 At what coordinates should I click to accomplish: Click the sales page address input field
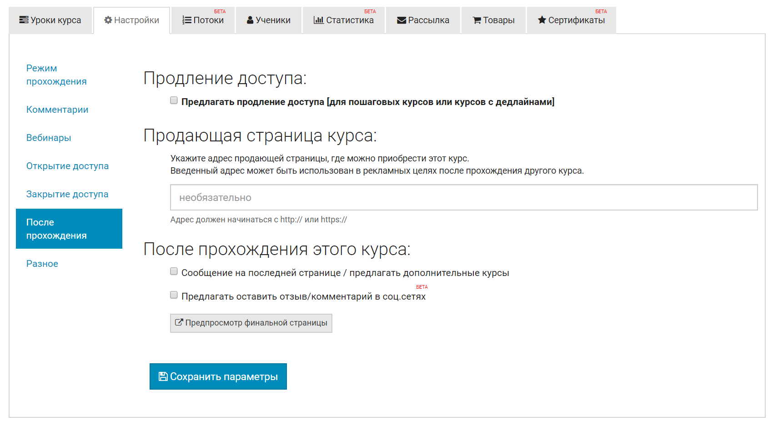tap(464, 197)
